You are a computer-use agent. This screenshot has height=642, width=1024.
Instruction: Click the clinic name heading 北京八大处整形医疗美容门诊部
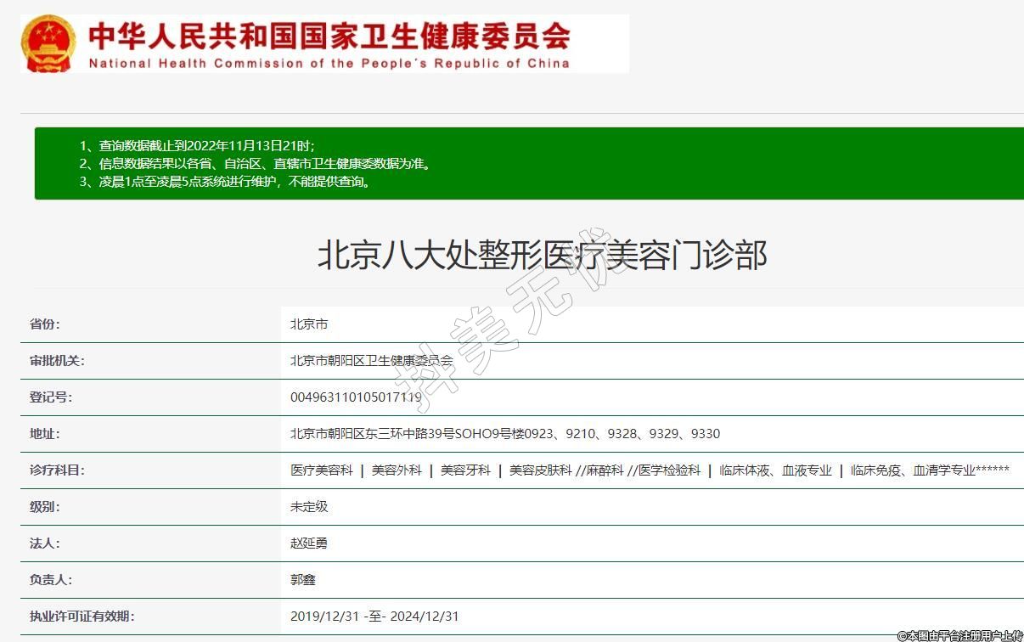pos(542,255)
